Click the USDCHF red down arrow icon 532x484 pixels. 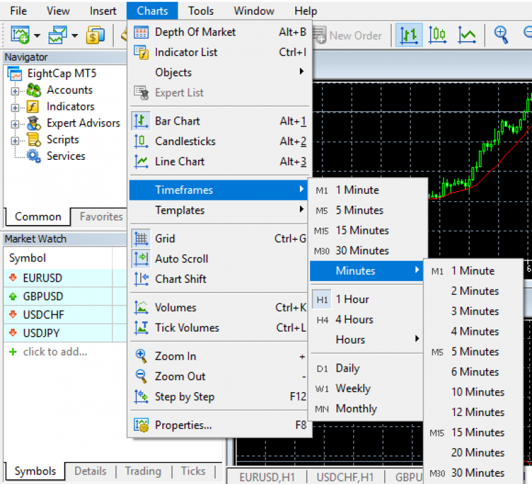[13, 314]
